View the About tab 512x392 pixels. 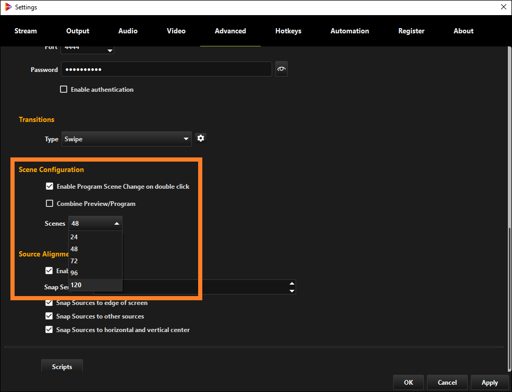(464, 31)
